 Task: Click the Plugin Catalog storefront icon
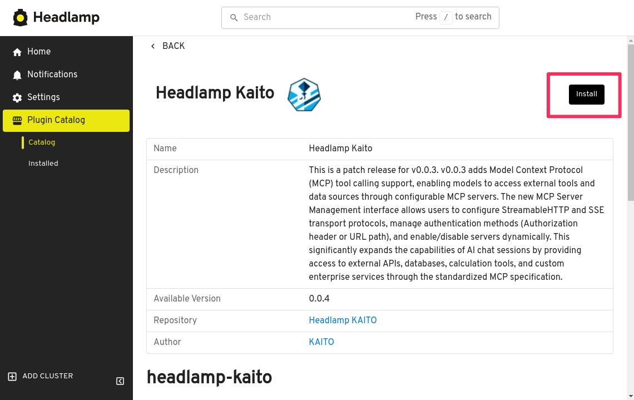point(17,121)
